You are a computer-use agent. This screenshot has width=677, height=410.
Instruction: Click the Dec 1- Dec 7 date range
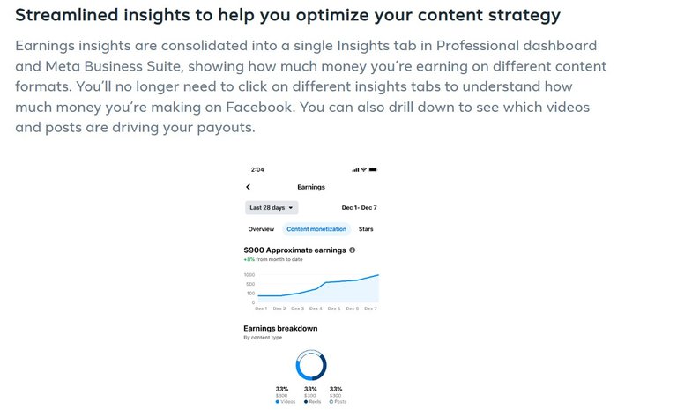click(x=359, y=208)
